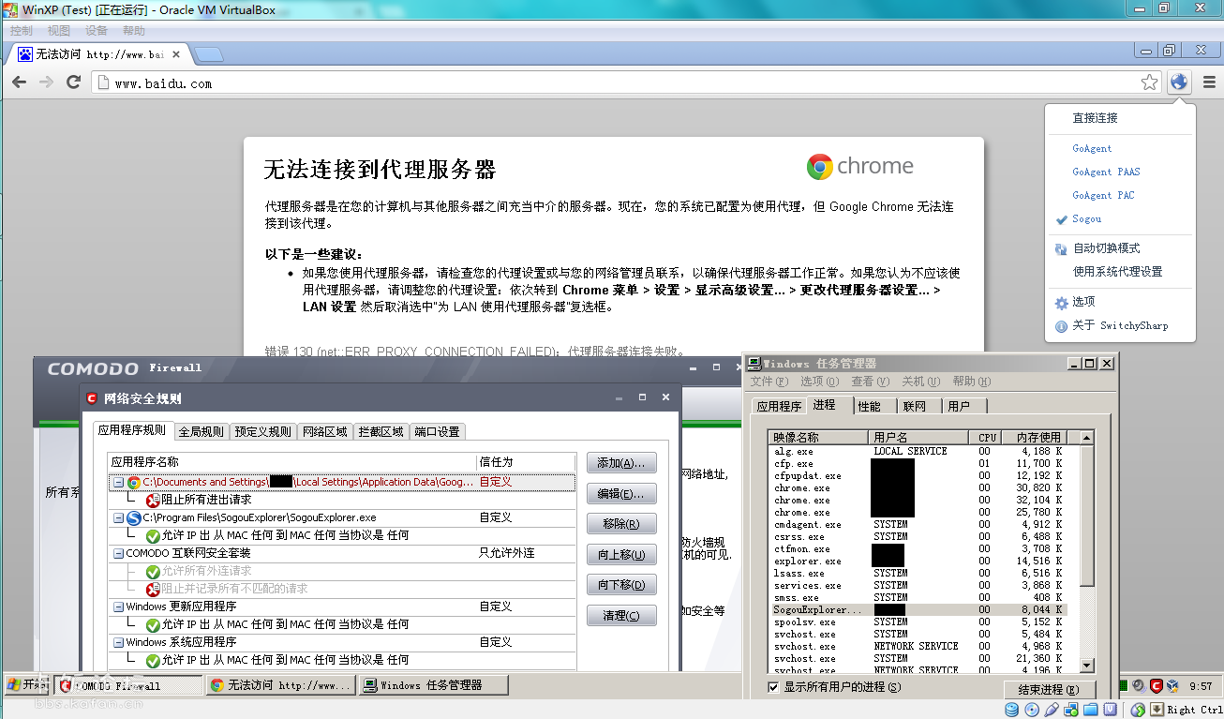The height and width of the screenshot is (719, 1224).
Task: Open task manager 查看 menu
Action: [x=870, y=382]
